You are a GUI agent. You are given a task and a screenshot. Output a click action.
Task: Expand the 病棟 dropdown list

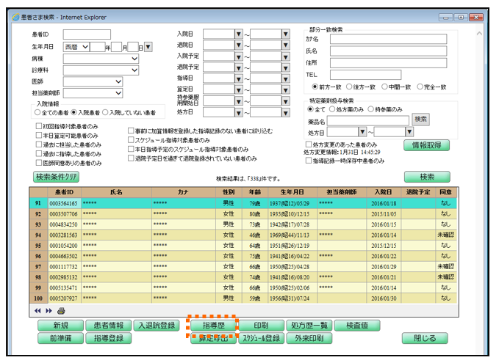[x=134, y=59]
